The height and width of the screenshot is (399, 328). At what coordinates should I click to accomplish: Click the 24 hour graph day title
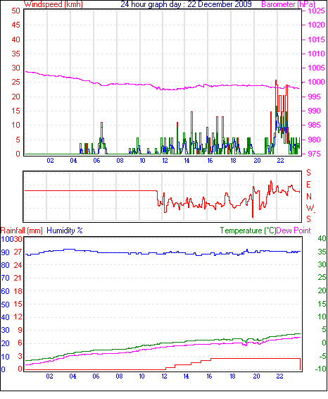click(x=186, y=4)
